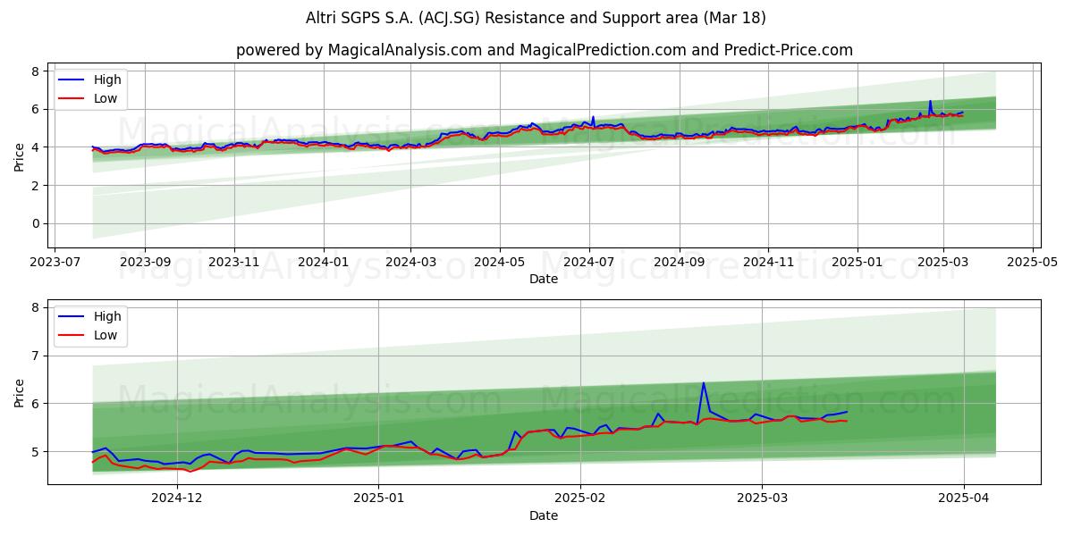
Task: Click the '2024-05' x-axis label in the top chart
Action: point(499,263)
